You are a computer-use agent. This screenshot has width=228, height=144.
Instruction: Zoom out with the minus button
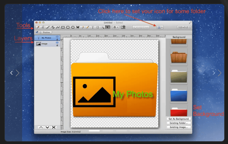pyautogui.click(x=147, y=27)
